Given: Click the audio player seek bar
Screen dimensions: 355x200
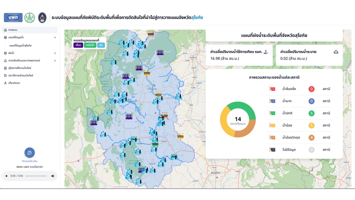Looking at the screenshot, I should (x=36, y=176).
